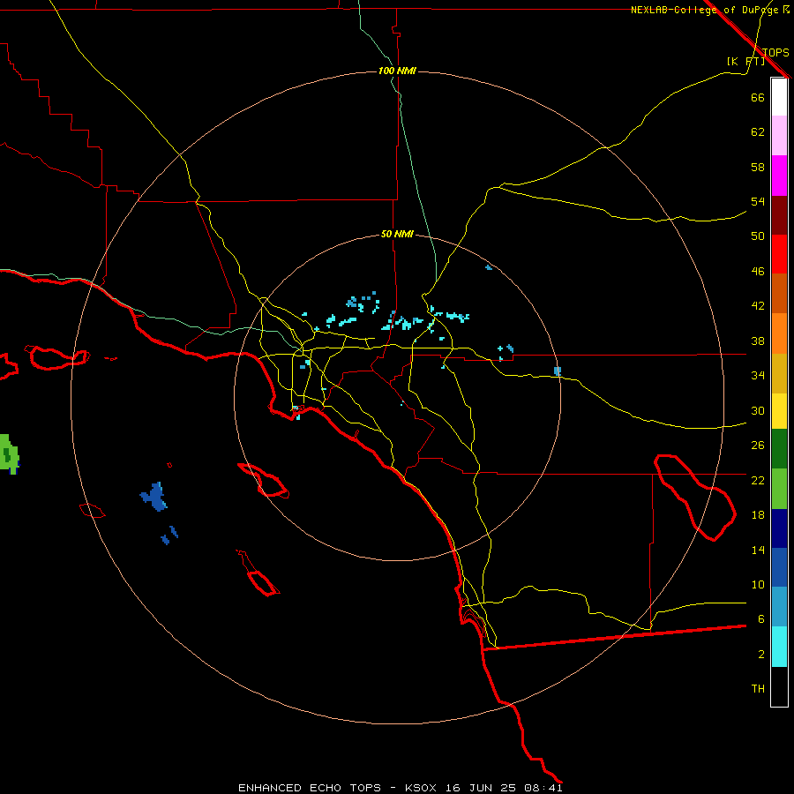Click the legend value "2"
Image resolution: width=794 pixels, height=794 pixels.
[x=760, y=655]
